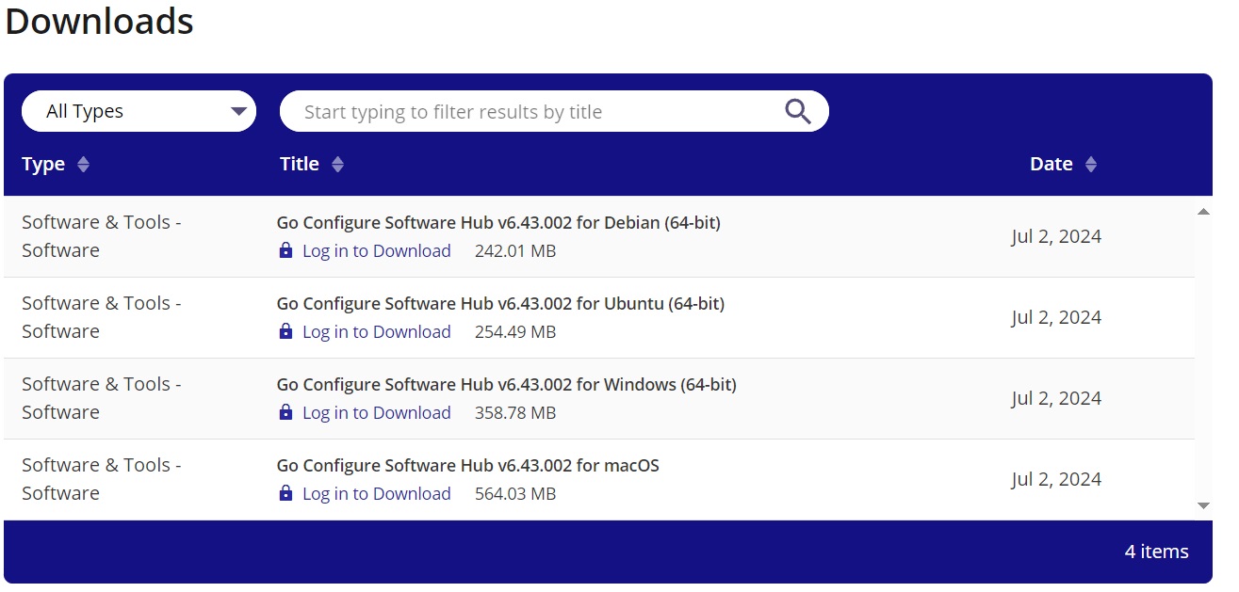Click the Type column header

(x=43, y=165)
